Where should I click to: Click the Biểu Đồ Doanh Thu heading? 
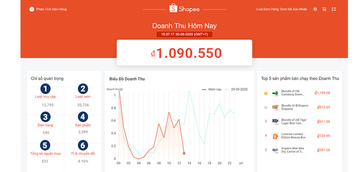127,79
